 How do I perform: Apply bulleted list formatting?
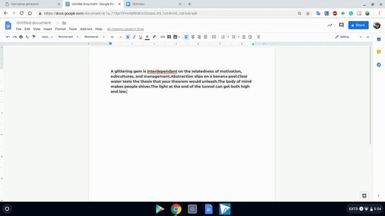(x=233, y=37)
